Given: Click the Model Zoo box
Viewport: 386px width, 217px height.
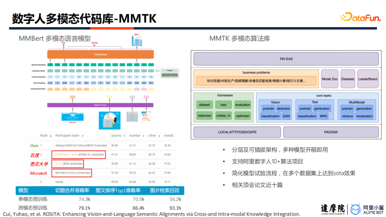Looking at the screenshot, I should [330, 79].
